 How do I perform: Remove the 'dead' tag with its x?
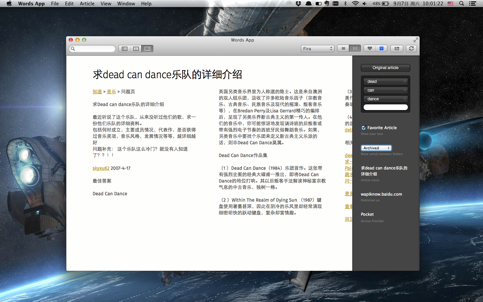(x=405, y=82)
